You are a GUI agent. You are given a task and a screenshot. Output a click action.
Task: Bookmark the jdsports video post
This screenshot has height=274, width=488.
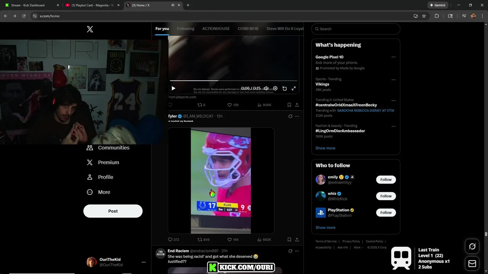(x=289, y=105)
